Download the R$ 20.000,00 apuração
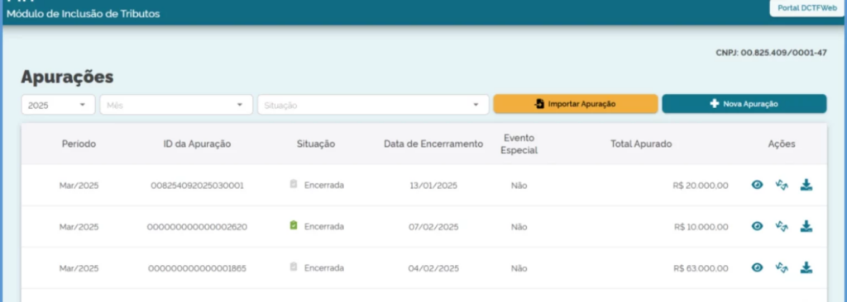 tap(806, 185)
